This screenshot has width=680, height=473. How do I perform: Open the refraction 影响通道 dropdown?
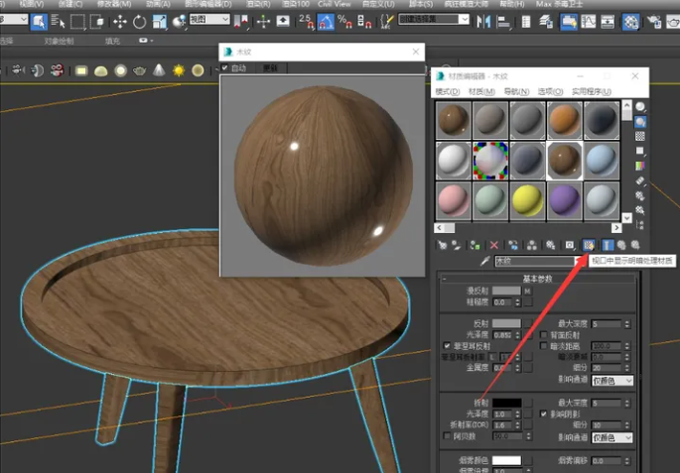[612, 437]
